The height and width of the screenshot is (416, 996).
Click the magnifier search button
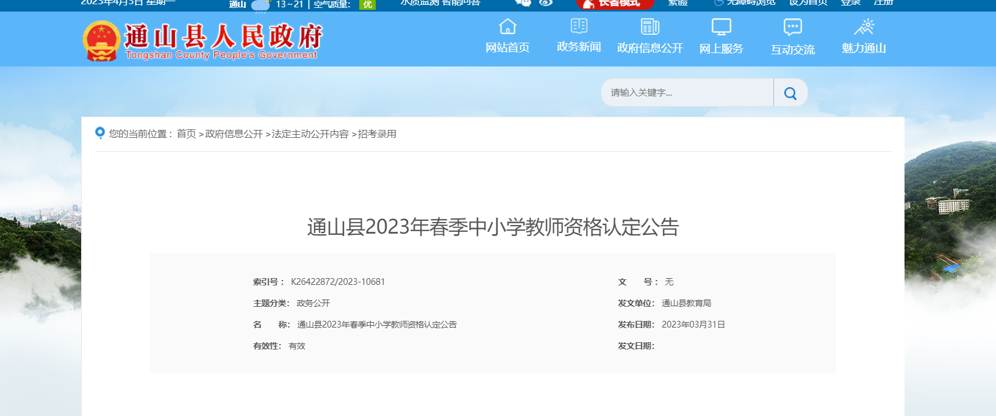790,93
